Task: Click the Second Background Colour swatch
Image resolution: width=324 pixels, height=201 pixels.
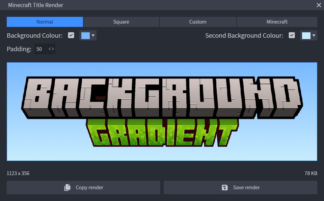Action: coord(306,35)
